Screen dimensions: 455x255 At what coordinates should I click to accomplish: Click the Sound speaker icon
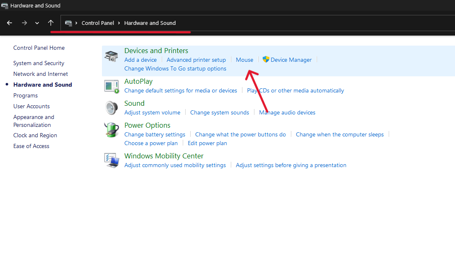pos(111,108)
